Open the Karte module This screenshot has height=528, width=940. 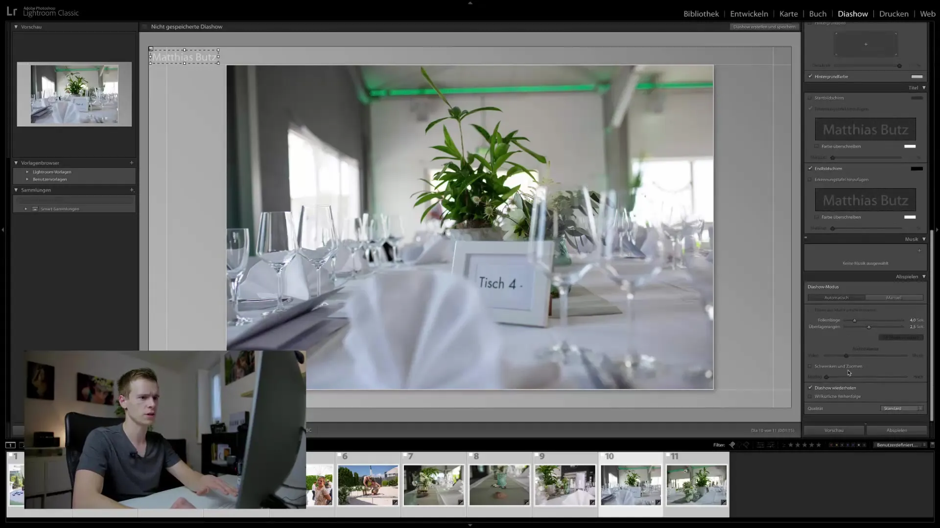(x=788, y=14)
